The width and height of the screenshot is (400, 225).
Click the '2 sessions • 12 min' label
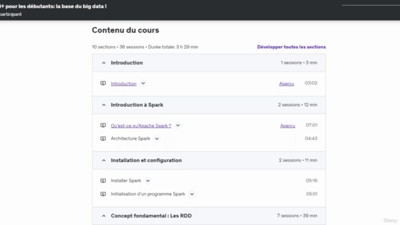[x=297, y=105]
